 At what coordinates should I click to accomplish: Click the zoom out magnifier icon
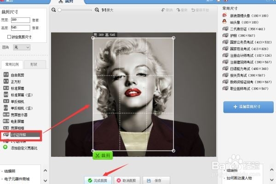pos(53,10)
